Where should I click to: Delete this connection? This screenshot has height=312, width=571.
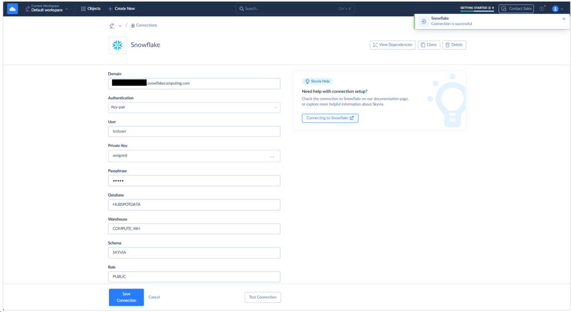pos(454,45)
